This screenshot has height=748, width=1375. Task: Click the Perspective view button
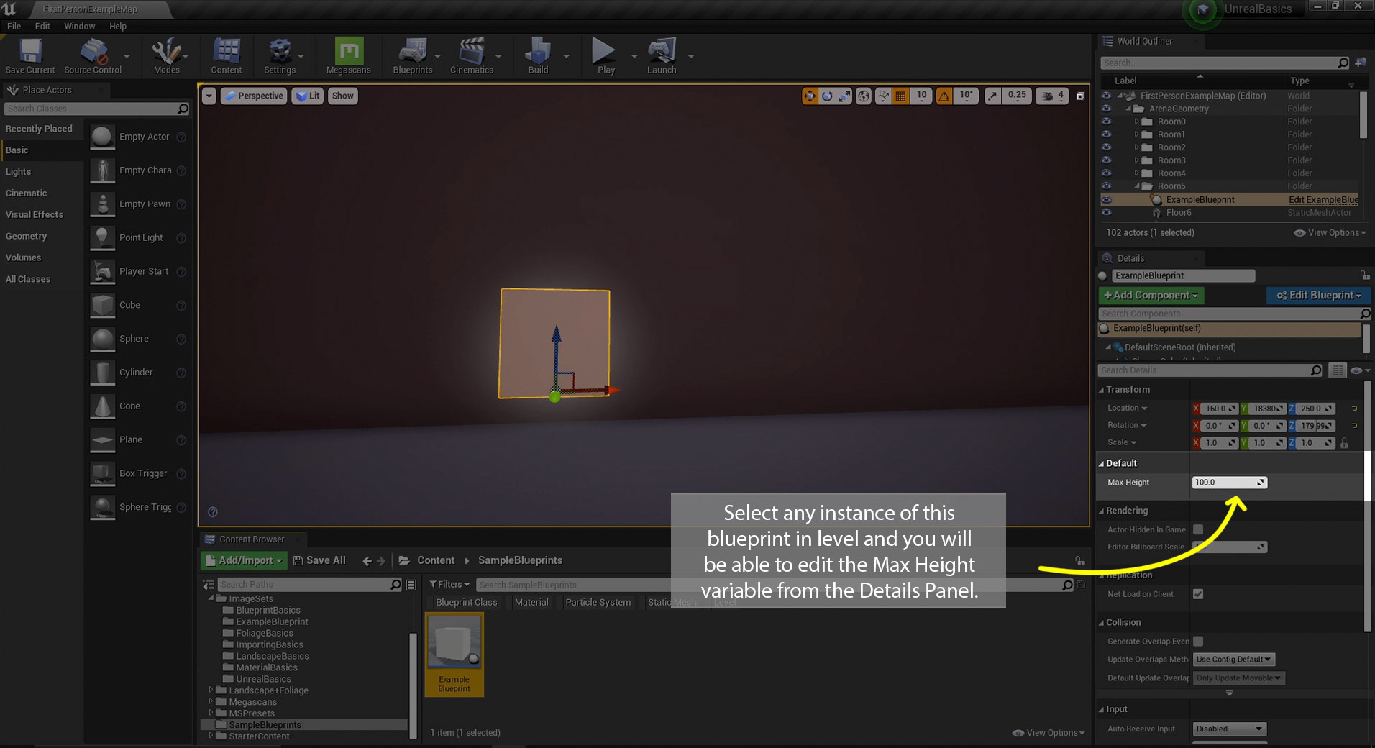click(x=254, y=96)
